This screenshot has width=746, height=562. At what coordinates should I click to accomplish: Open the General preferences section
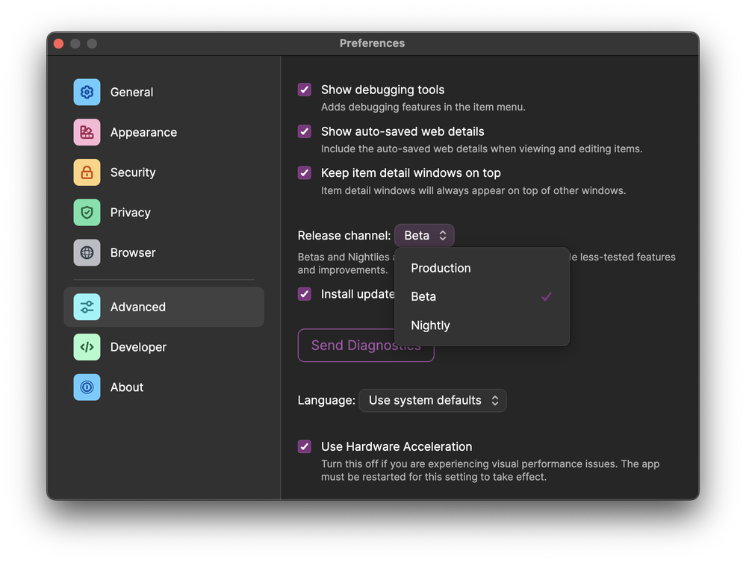click(164, 92)
